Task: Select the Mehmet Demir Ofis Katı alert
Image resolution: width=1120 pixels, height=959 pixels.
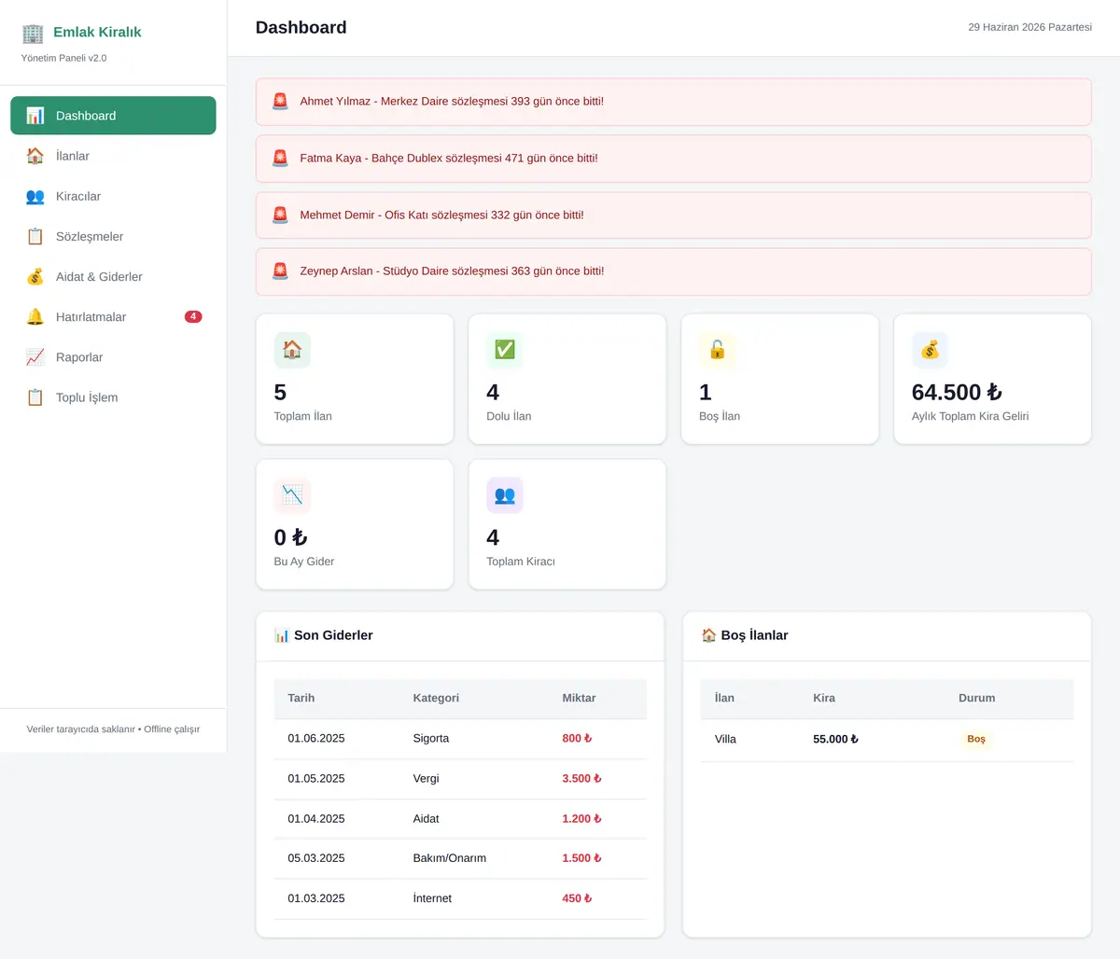Action: 674,215
